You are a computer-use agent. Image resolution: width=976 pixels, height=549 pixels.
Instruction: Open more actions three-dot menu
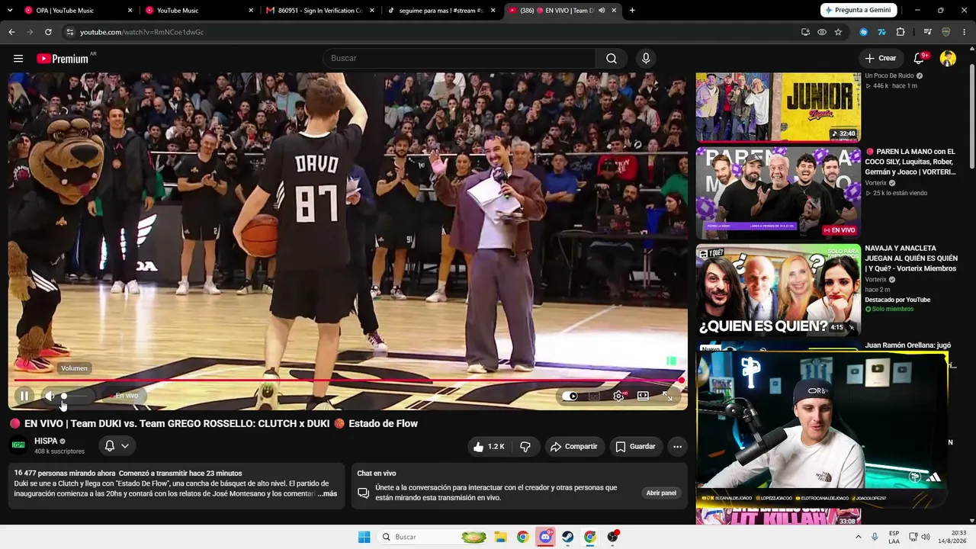pos(677,447)
